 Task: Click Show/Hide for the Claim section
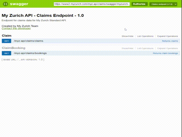click(127, 36)
